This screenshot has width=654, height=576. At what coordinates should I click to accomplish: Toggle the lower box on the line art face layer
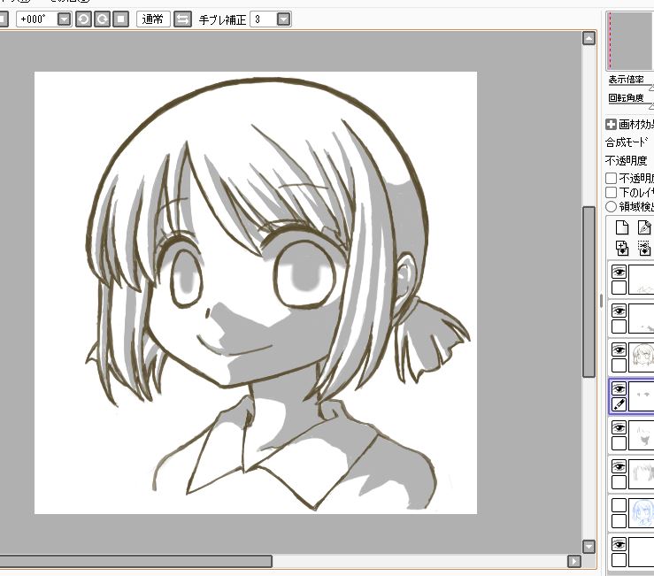point(619,365)
